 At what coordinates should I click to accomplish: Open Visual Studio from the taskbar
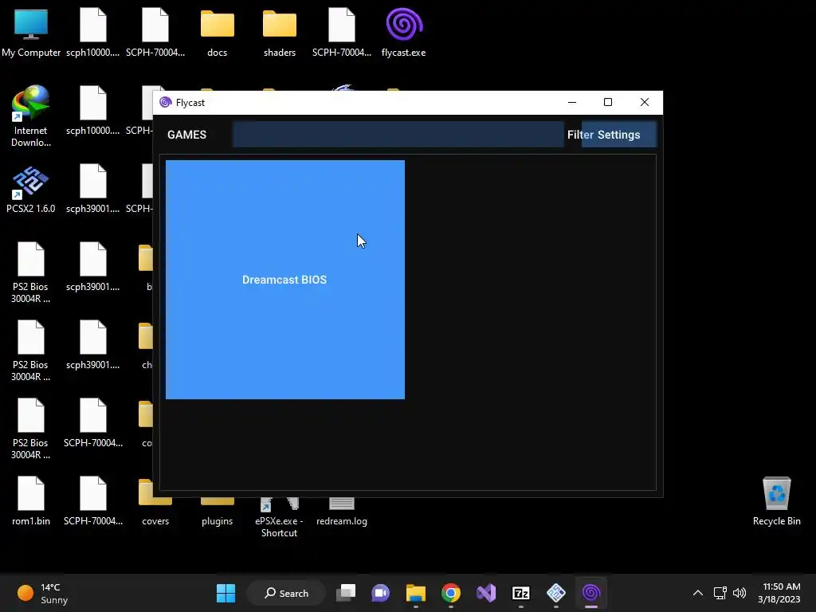click(x=486, y=593)
